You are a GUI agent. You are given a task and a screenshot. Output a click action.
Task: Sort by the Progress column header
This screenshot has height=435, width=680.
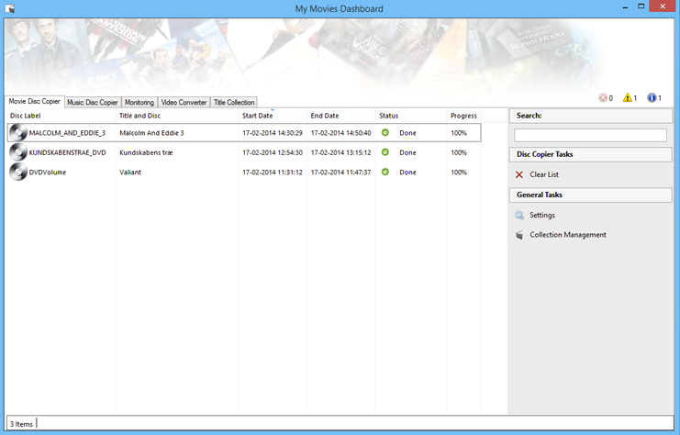[x=464, y=116]
